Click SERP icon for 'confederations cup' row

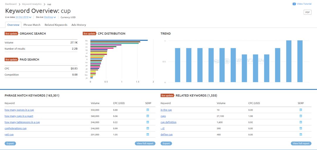(x=148, y=128)
